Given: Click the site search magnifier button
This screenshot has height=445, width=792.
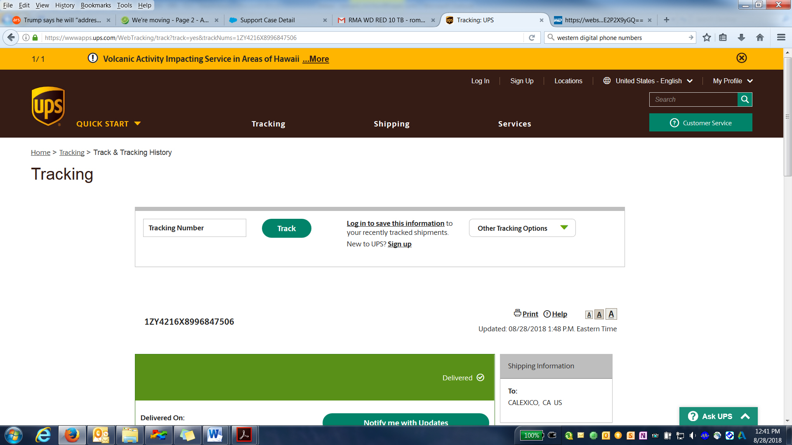Looking at the screenshot, I should pyautogui.click(x=745, y=99).
